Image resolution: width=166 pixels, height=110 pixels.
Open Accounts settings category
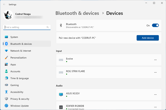[27, 71]
